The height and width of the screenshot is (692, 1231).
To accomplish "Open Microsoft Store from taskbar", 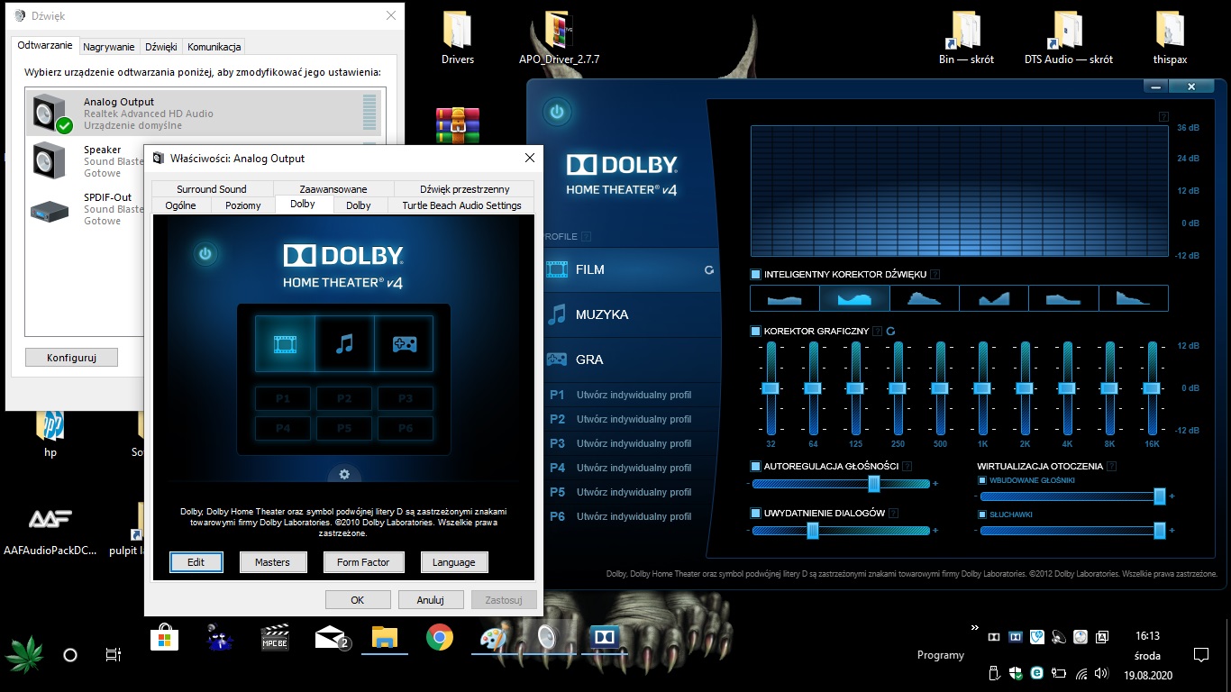I will point(165,638).
